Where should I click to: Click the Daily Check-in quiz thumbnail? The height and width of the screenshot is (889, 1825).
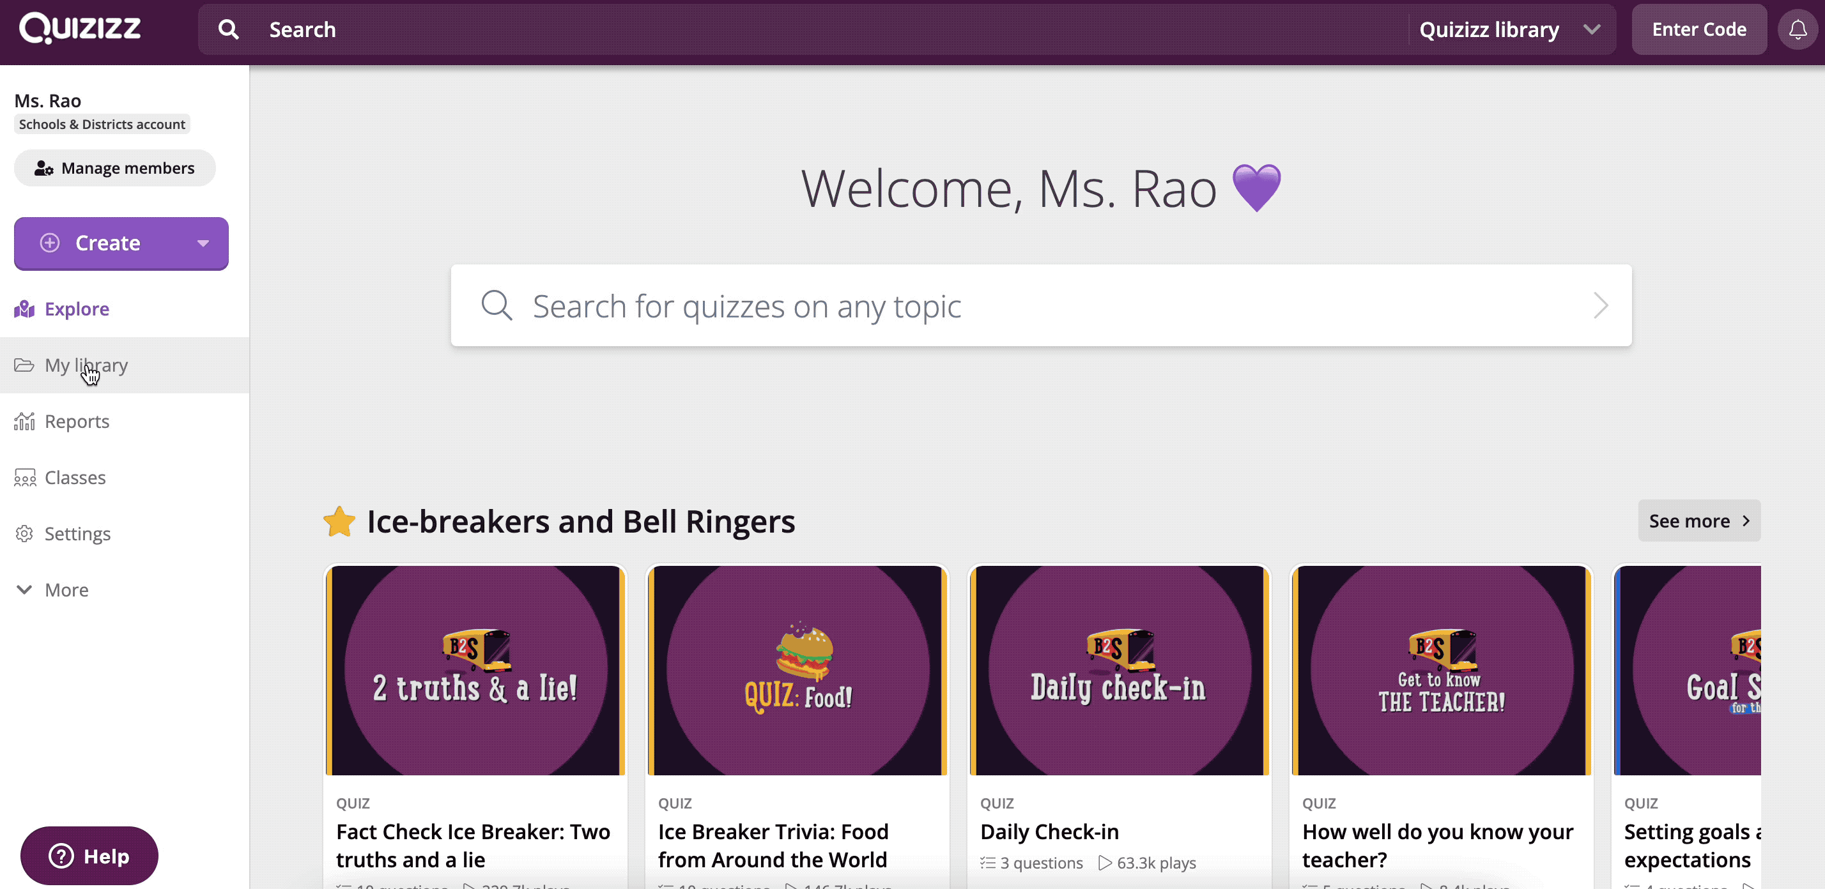[1118, 670]
